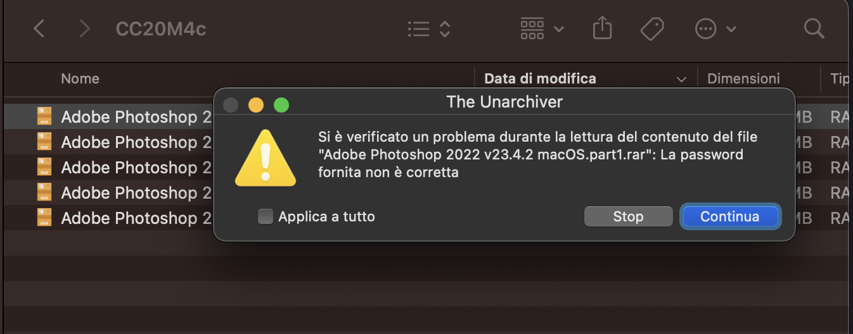Toggle sort order chevron on Data di modifica
The width and height of the screenshot is (853, 334).
pos(682,80)
